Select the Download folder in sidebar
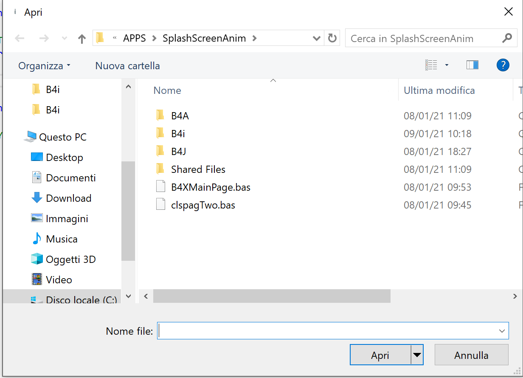Screen dimensions: 523x378 (68, 198)
